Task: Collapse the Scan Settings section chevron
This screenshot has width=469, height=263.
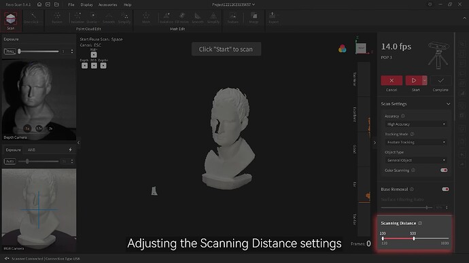Action: click(x=448, y=104)
